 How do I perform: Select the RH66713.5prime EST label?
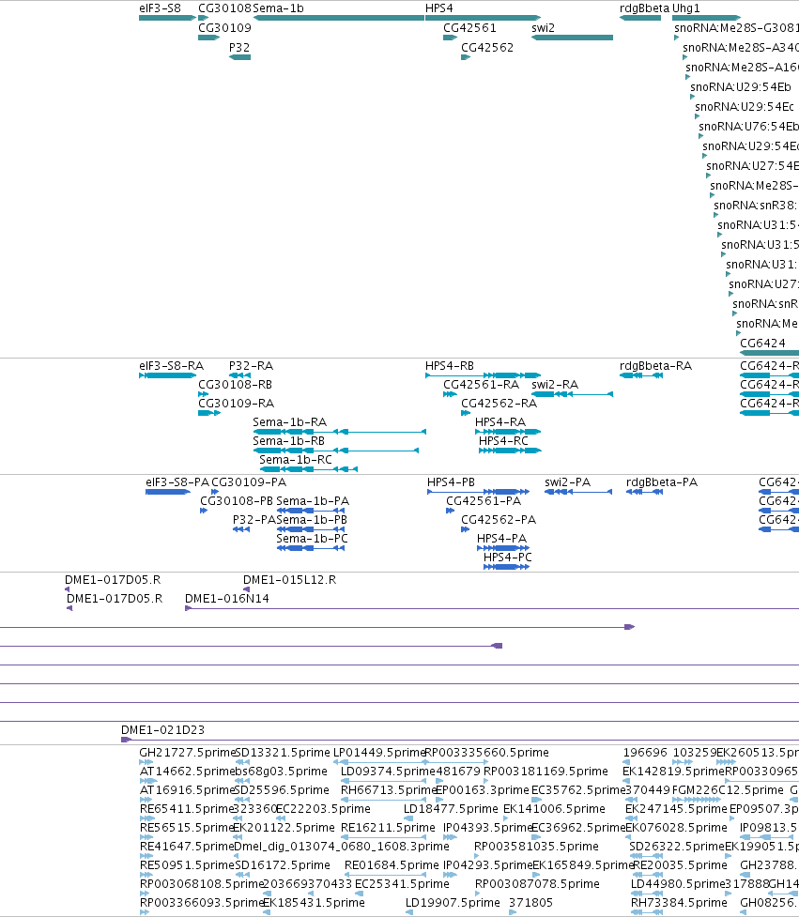(x=389, y=790)
